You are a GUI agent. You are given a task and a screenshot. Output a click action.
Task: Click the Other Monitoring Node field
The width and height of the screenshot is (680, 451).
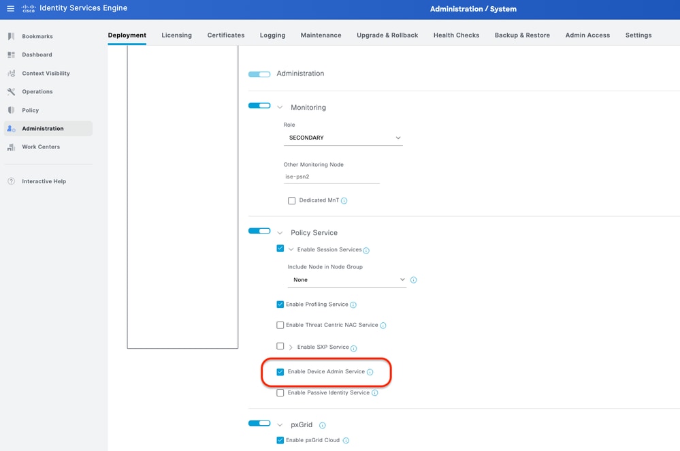coord(331,177)
